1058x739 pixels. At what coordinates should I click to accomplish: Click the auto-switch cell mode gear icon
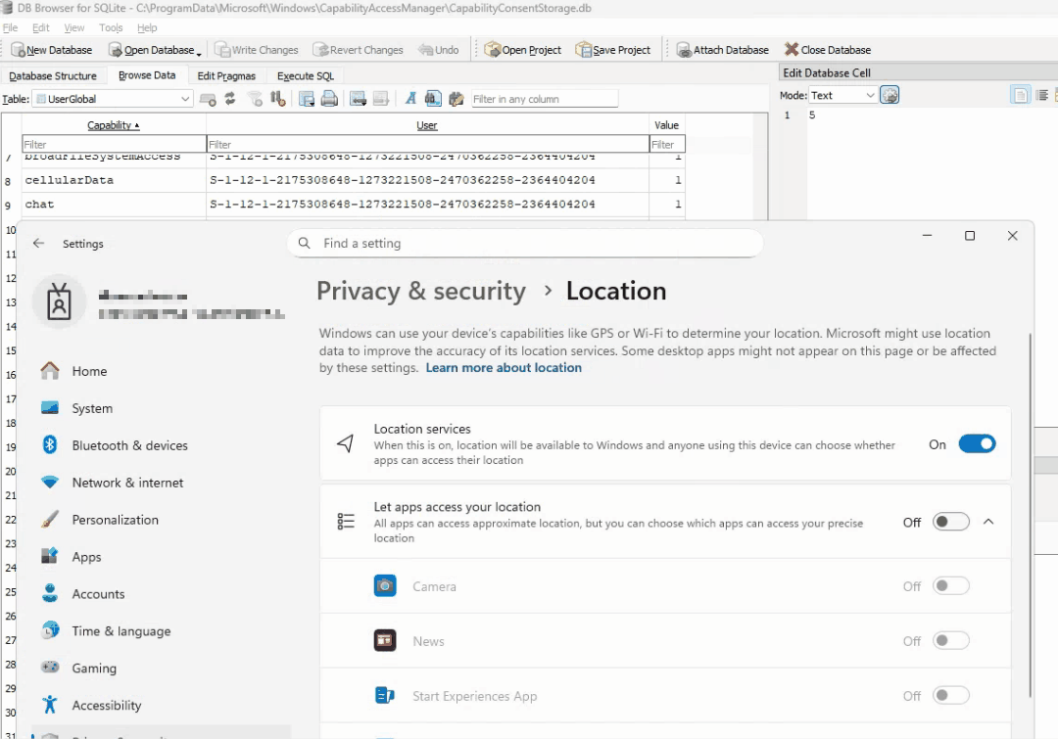pyautogui.click(x=890, y=95)
